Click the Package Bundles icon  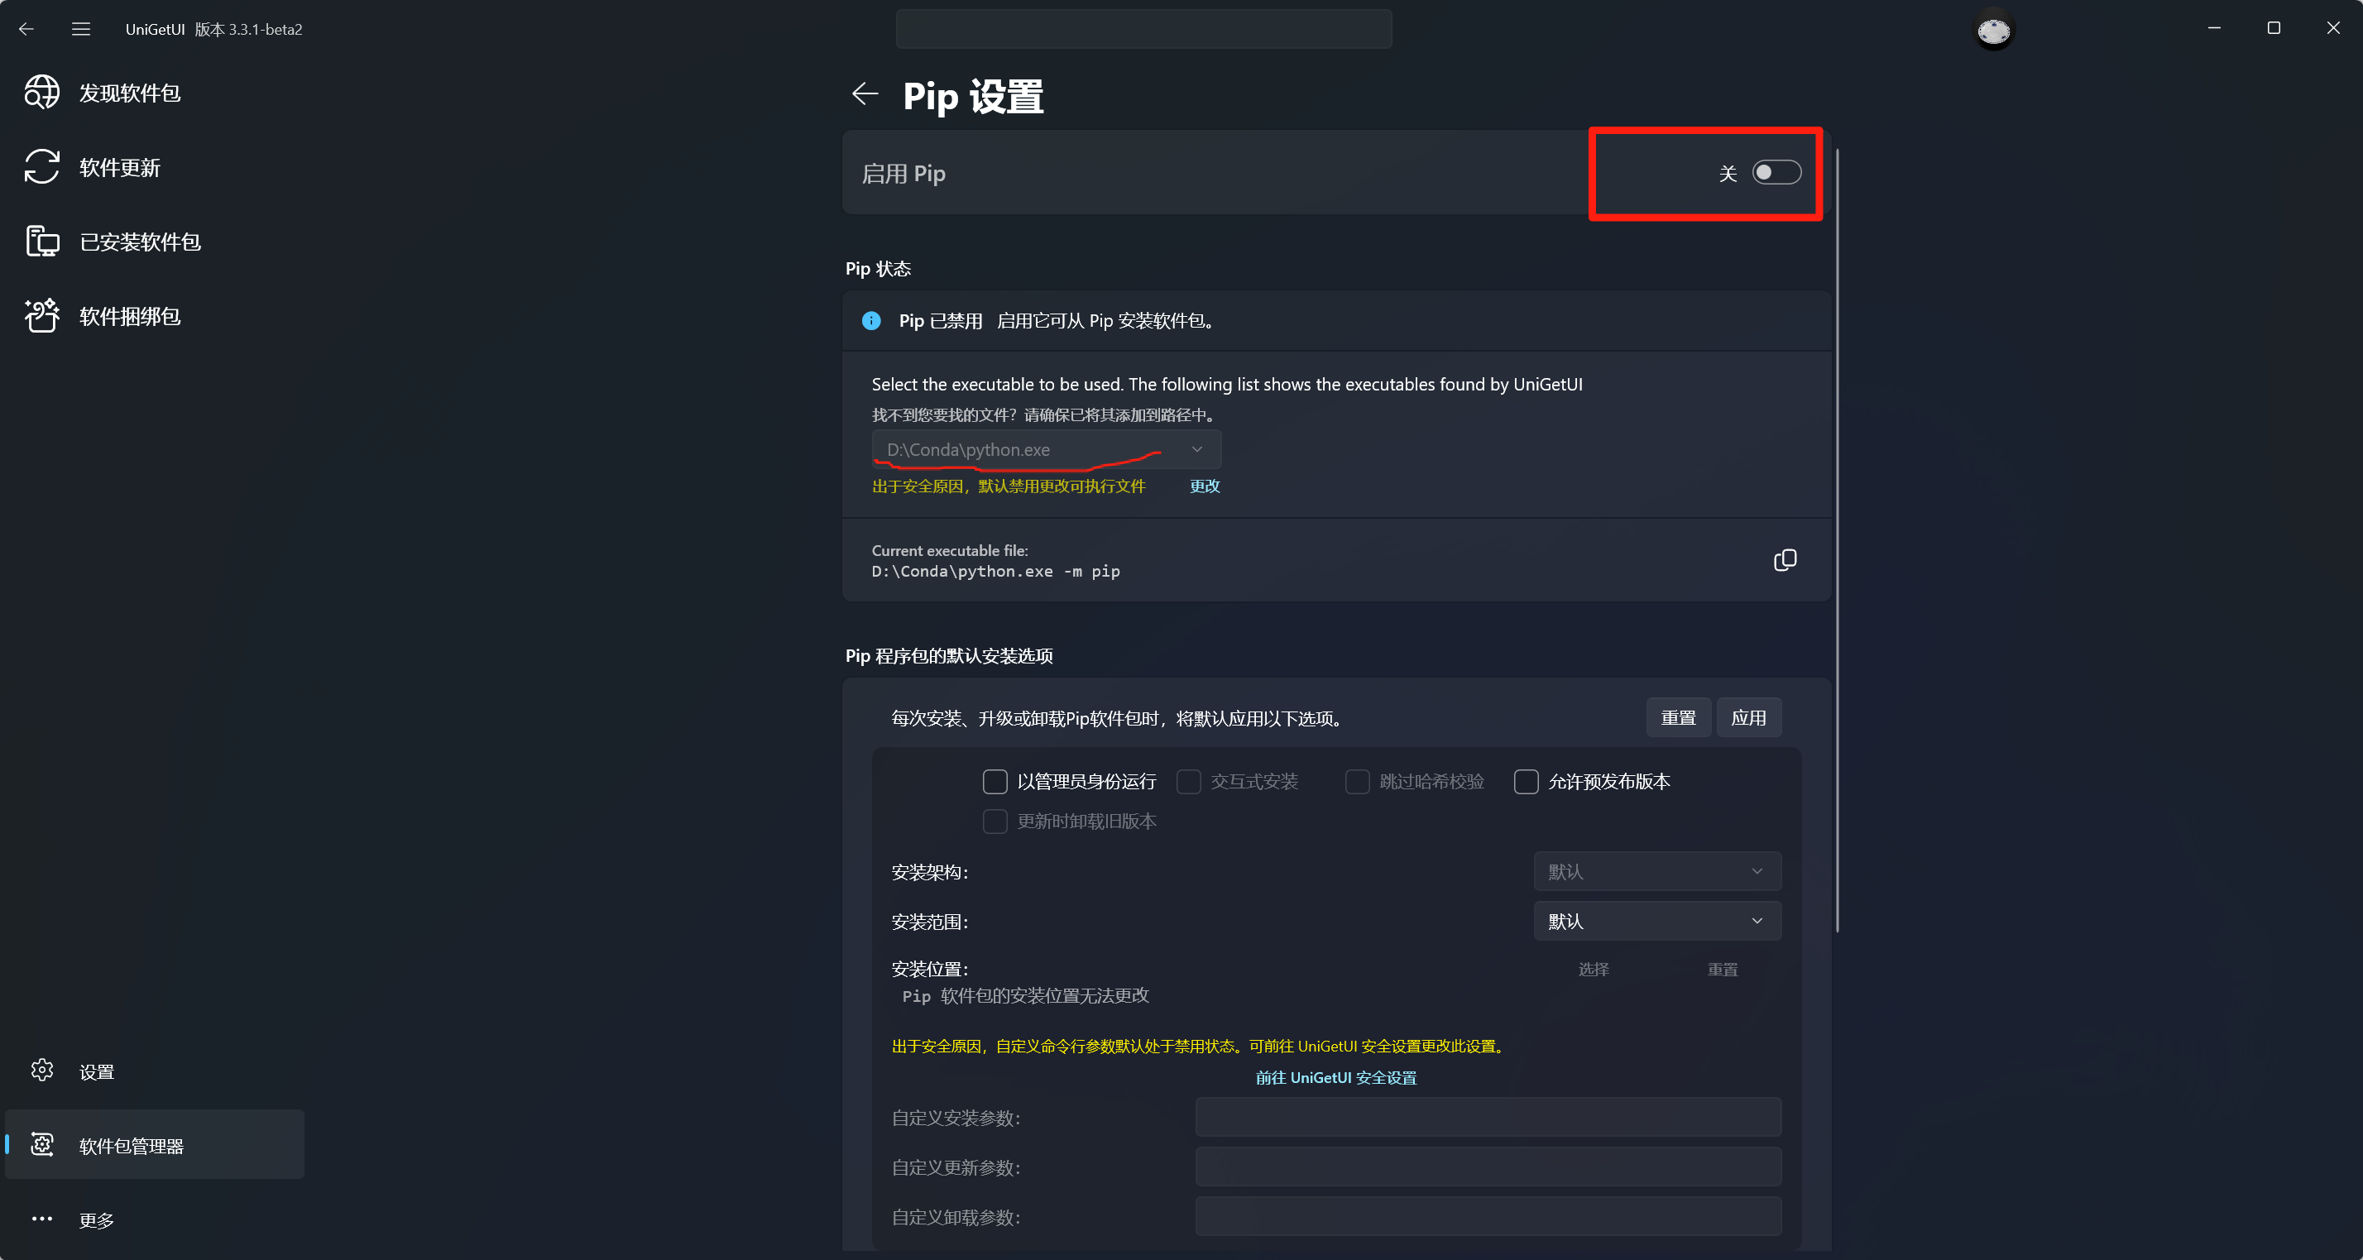(42, 315)
